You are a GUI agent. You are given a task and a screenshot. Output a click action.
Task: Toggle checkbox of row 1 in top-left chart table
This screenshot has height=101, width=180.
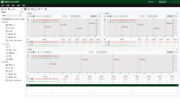(x=30, y=42)
